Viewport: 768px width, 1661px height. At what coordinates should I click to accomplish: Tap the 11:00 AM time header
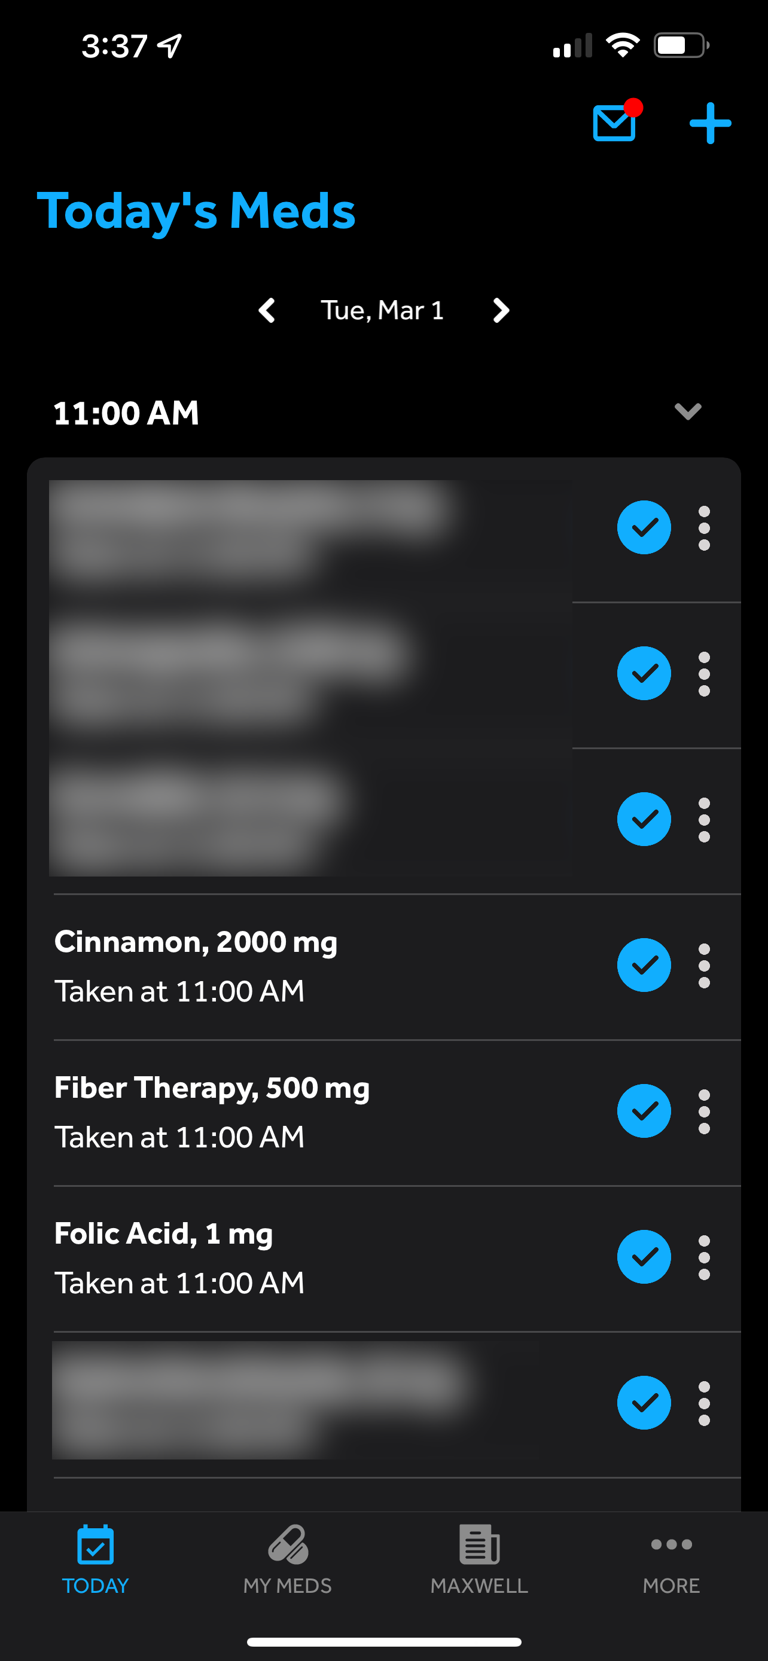point(126,413)
